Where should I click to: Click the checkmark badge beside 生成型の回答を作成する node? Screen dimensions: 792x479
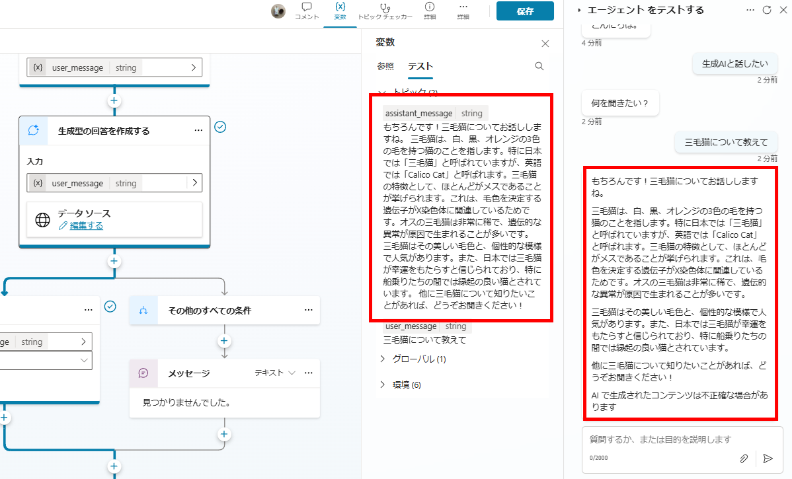click(x=221, y=127)
